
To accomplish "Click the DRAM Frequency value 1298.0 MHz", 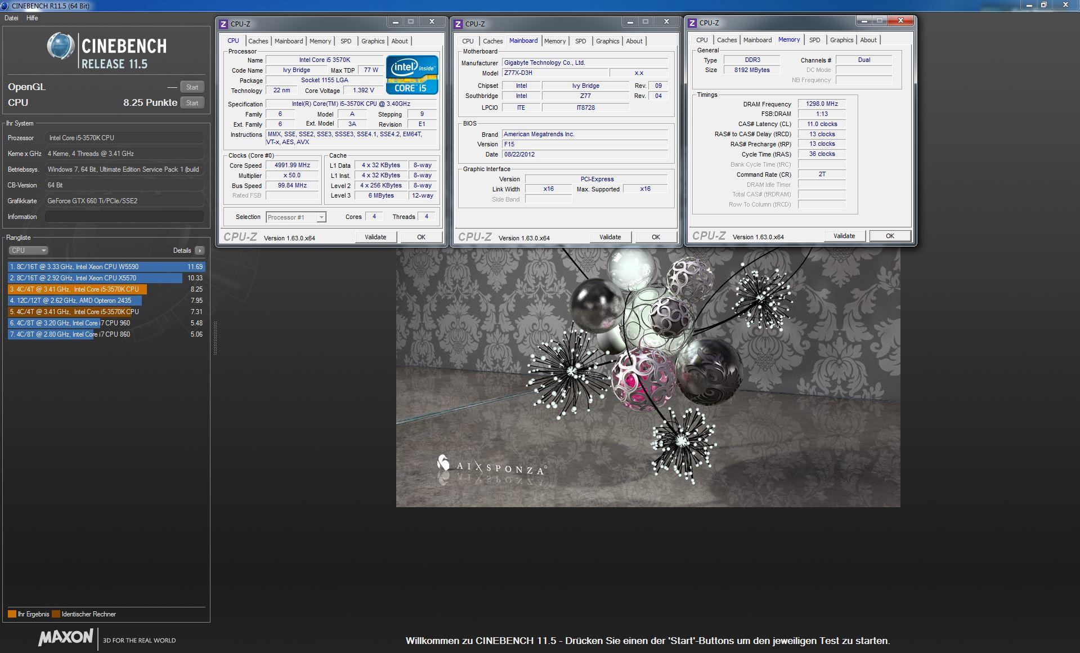I will 822,104.
